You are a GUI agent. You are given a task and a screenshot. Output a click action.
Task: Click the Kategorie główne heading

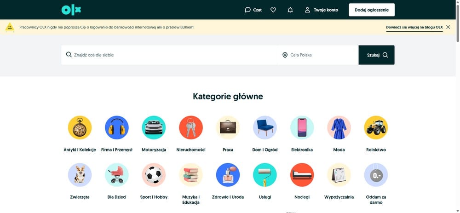point(228,96)
